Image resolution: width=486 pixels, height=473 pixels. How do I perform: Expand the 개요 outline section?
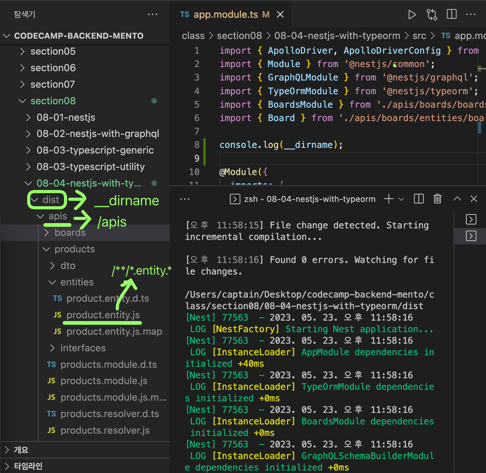[x=85, y=450]
